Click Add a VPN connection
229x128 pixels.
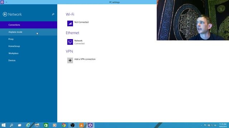(x=82, y=60)
